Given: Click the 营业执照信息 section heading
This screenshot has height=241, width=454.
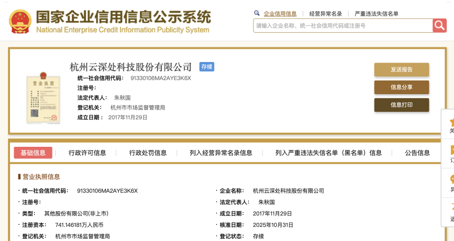Looking at the screenshot, I should [x=41, y=177].
